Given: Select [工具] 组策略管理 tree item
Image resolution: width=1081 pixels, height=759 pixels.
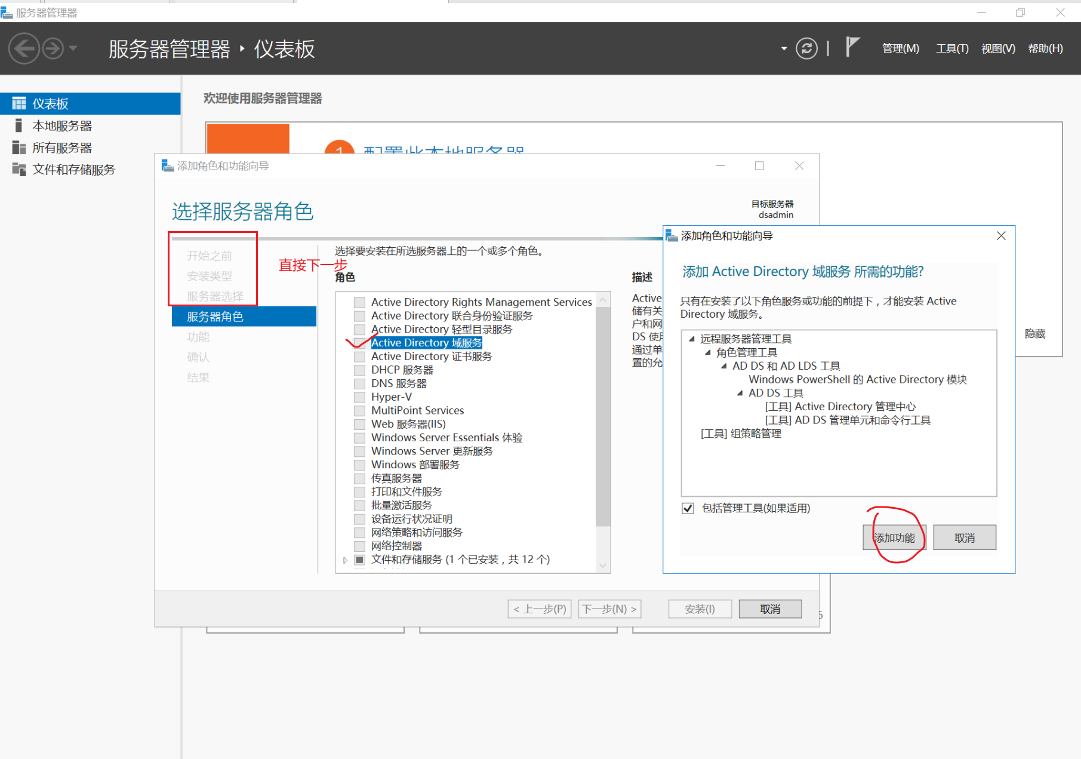Looking at the screenshot, I should pyautogui.click(x=741, y=434).
